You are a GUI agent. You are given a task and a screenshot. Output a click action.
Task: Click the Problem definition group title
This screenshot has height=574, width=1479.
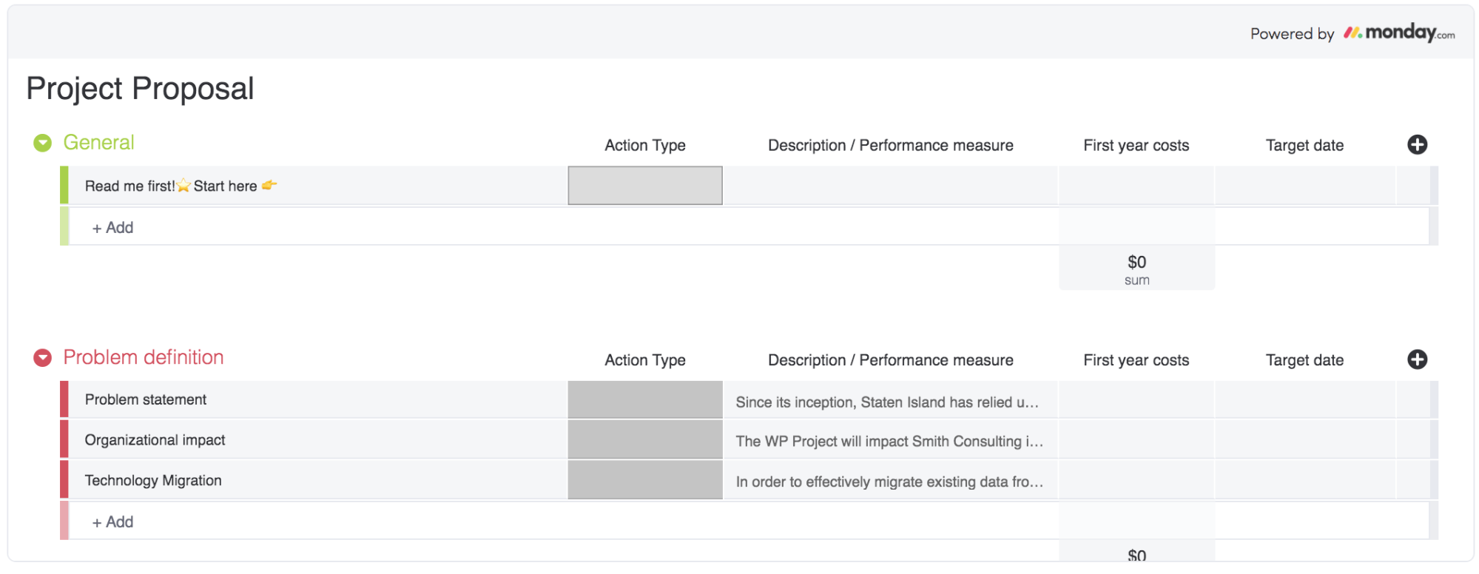tap(144, 357)
